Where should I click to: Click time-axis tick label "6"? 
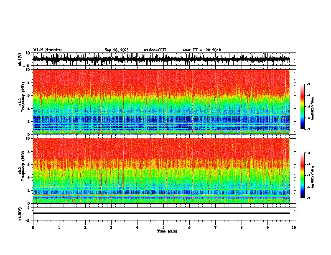(x=189, y=227)
